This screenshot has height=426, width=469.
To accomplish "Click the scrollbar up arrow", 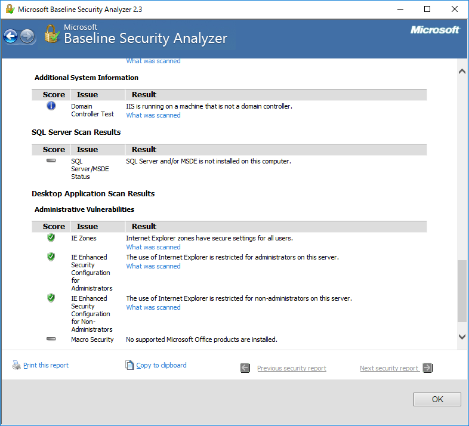I will pos(462,71).
